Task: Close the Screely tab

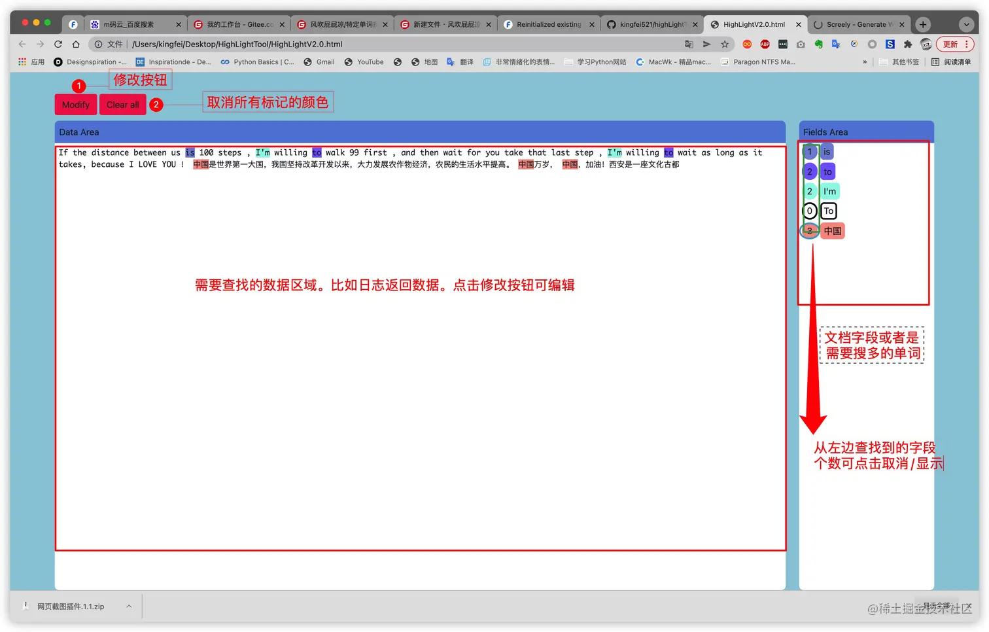Action: (x=901, y=24)
